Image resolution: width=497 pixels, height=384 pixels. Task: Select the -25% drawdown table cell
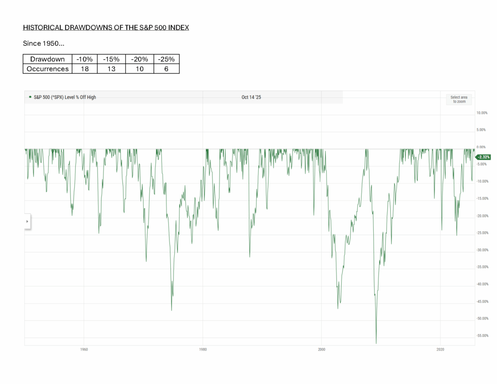(166, 59)
